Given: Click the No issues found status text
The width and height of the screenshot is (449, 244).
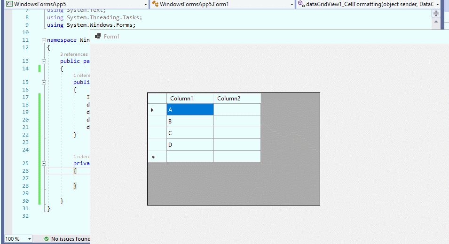Looking at the screenshot, I should click(71, 239).
